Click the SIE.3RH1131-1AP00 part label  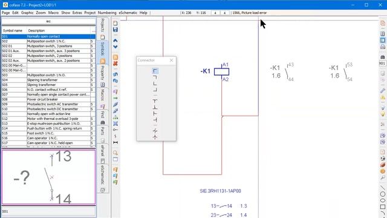tap(220, 191)
